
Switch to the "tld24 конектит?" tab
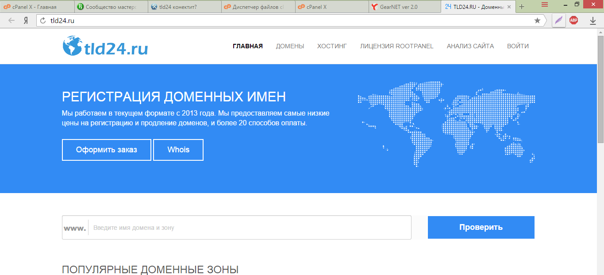point(184,7)
